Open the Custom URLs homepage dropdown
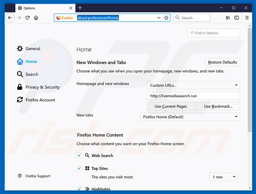This screenshot has height=194, width=256. (x=193, y=85)
